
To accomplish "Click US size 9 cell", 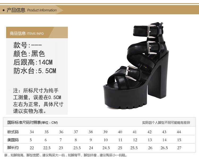I will tap(91, 140).
